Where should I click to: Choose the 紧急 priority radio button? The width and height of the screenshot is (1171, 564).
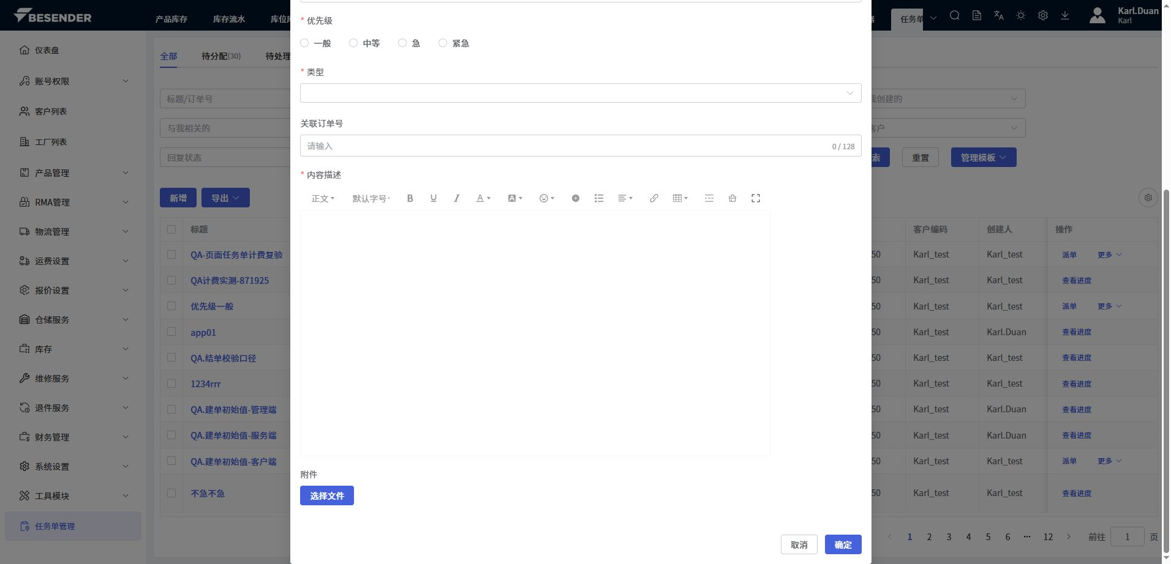[x=443, y=43]
